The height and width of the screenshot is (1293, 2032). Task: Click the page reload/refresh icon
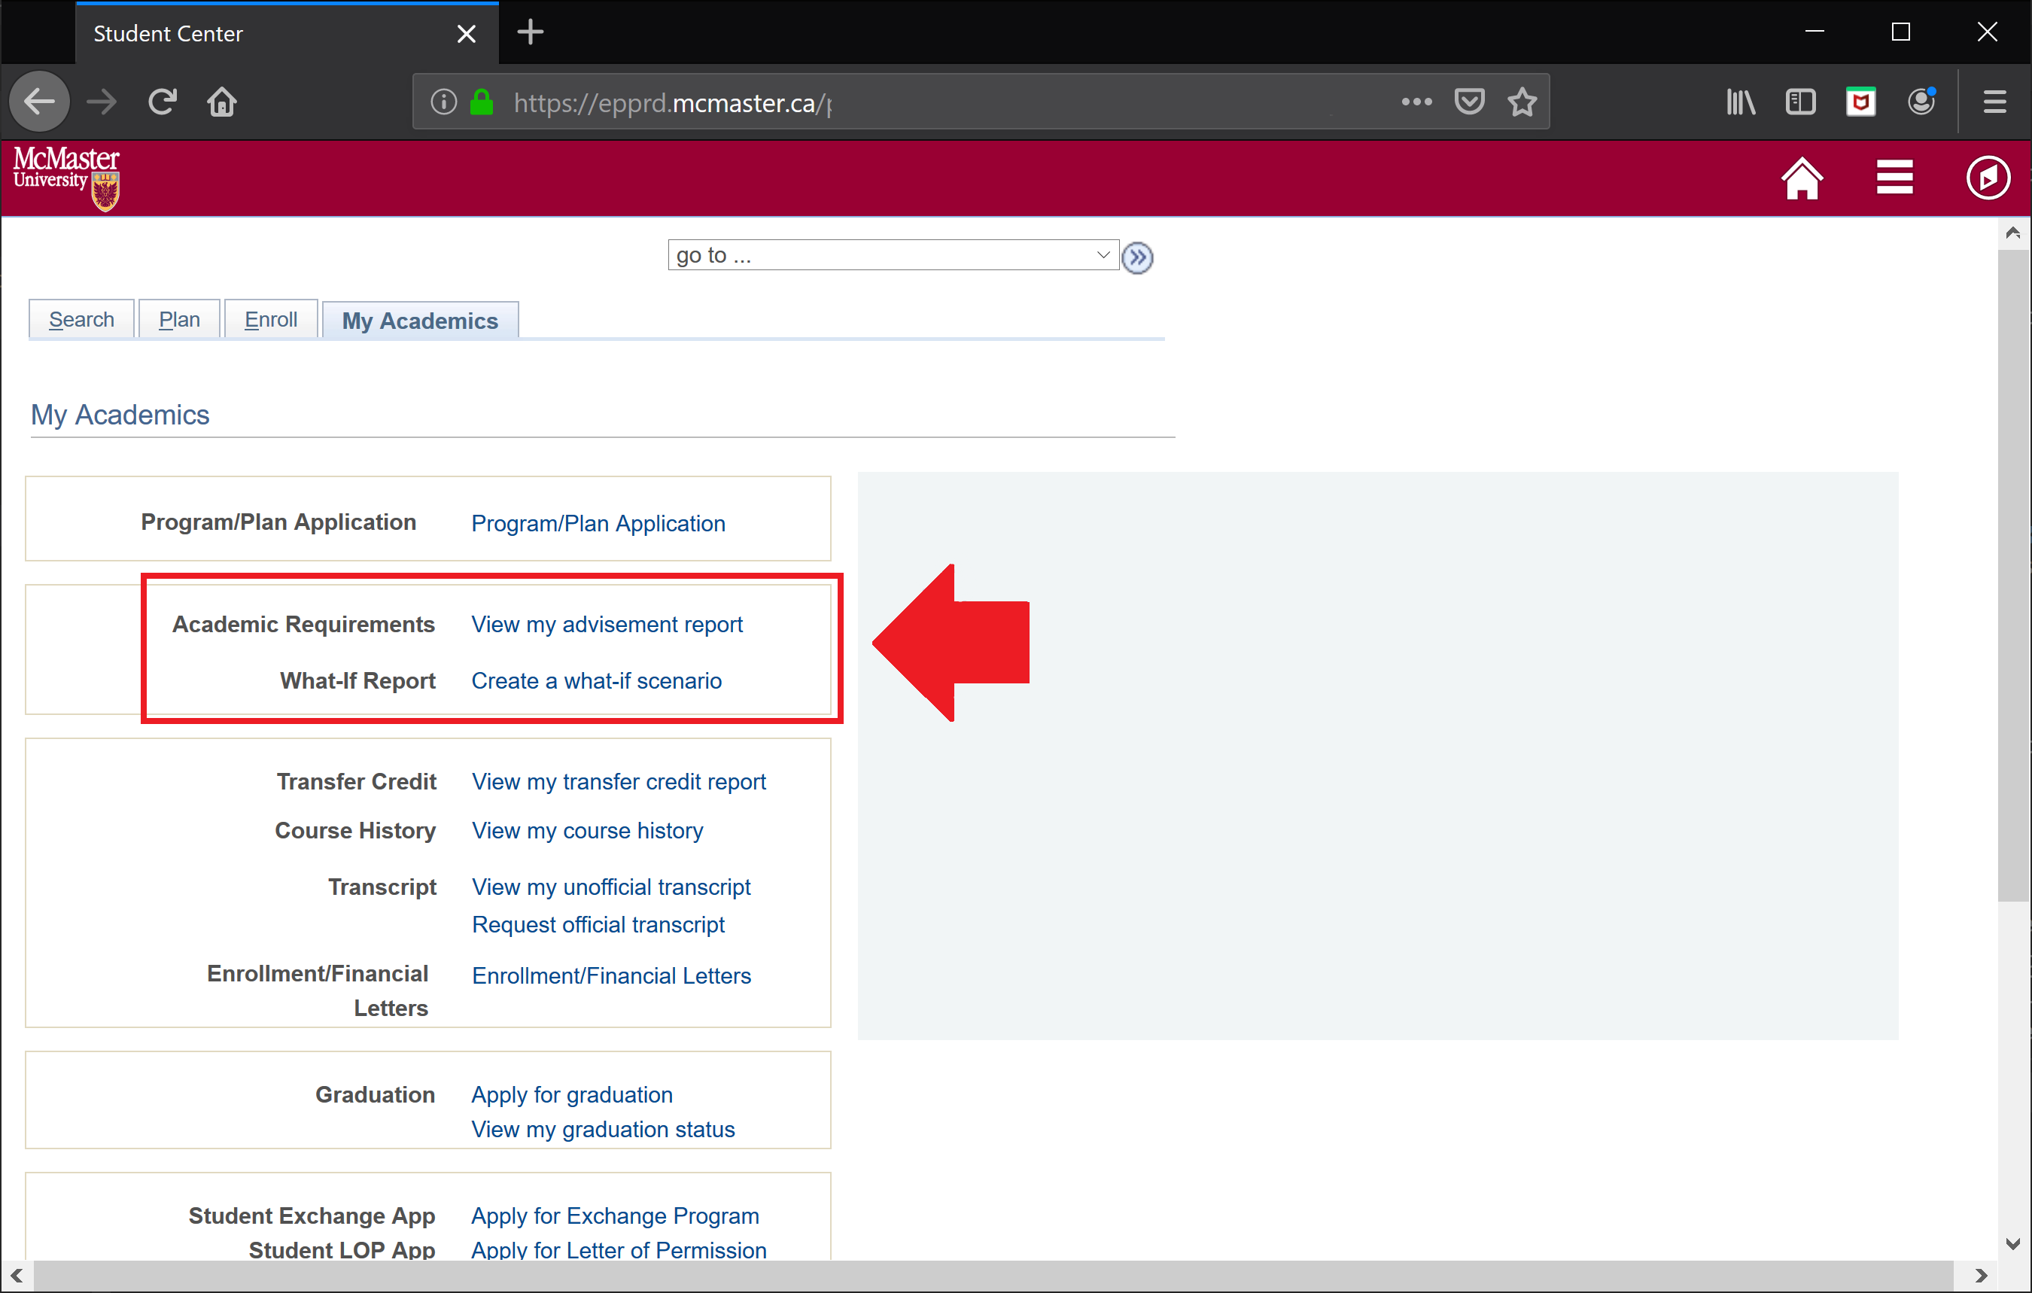162,102
